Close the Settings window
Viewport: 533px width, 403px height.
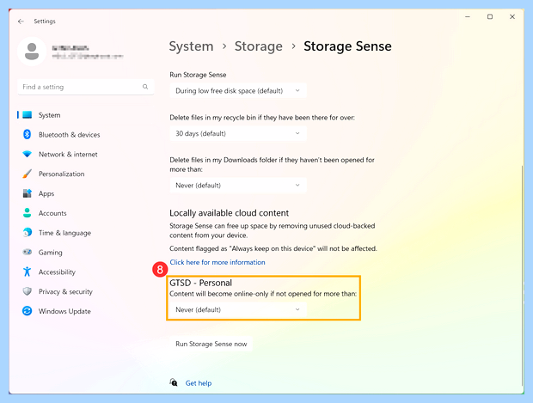(x=512, y=16)
